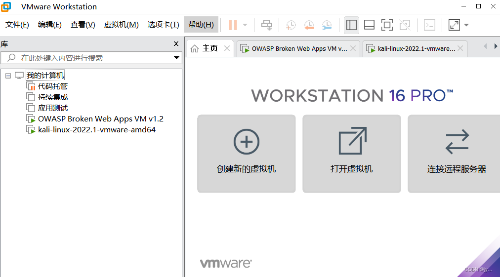
Task: Close the OWASP Broken Web Apps tab
Action: (x=353, y=48)
